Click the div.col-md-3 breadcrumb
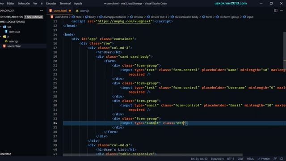 point(159,17)
